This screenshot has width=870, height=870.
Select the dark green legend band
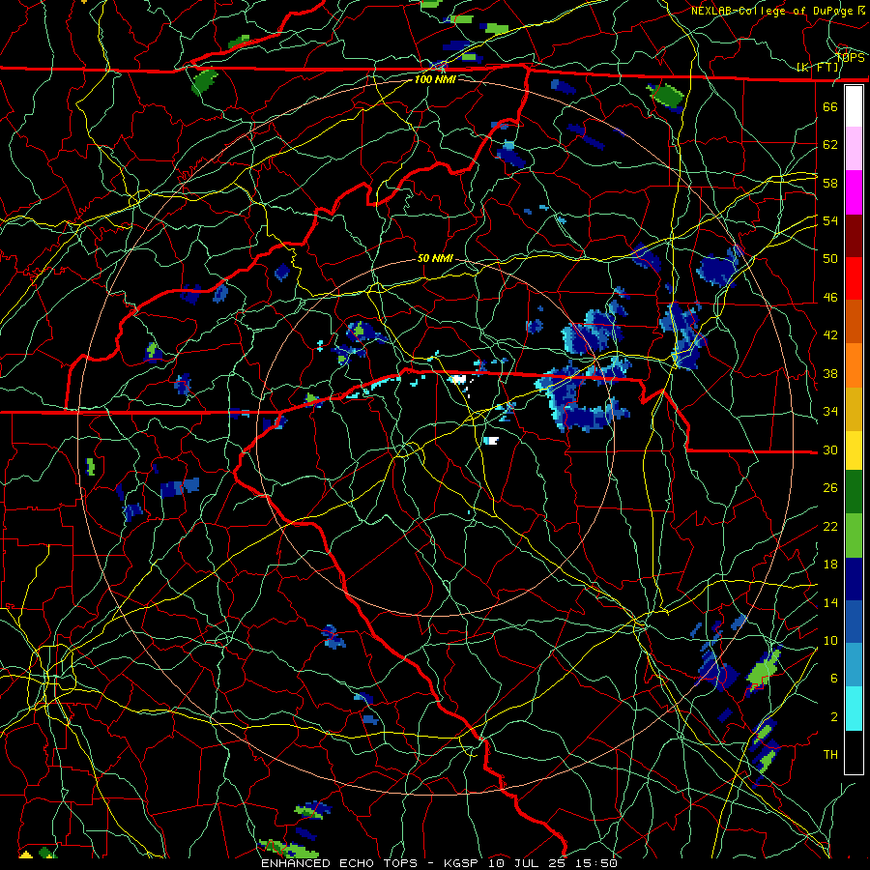click(x=854, y=492)
